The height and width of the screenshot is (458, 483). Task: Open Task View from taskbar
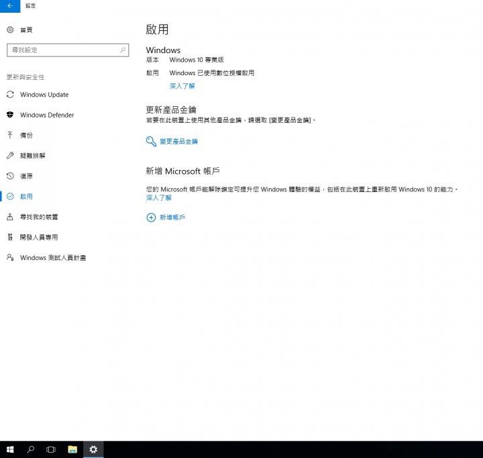point(51,449)
